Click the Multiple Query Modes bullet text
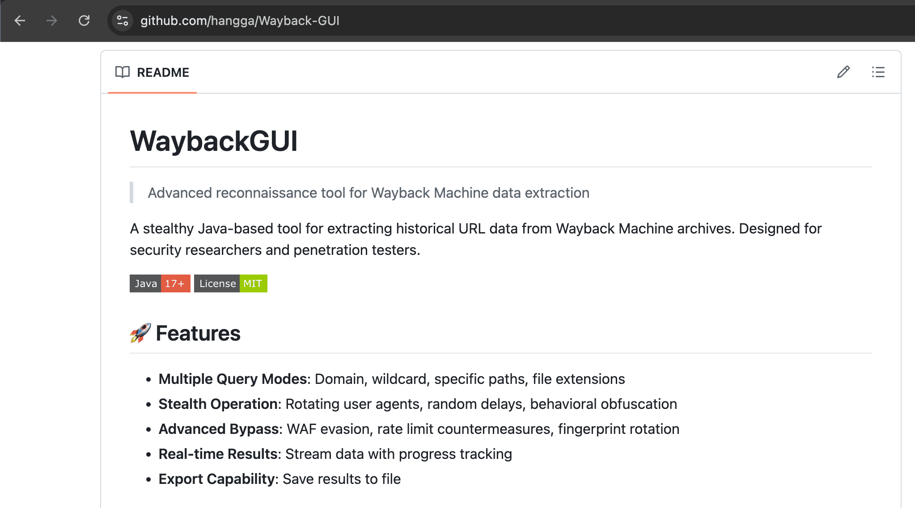The image size is (915, 508). point(391,379)
